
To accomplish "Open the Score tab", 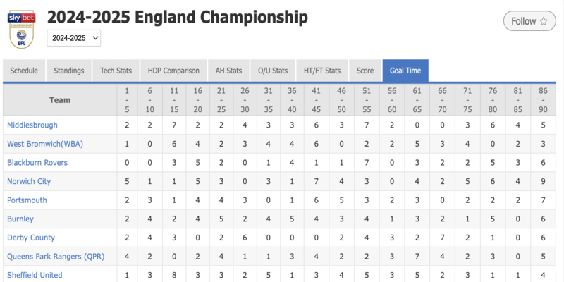I will [365, 70].
